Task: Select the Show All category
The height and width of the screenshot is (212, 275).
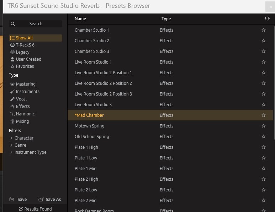Action: (24, 38)
